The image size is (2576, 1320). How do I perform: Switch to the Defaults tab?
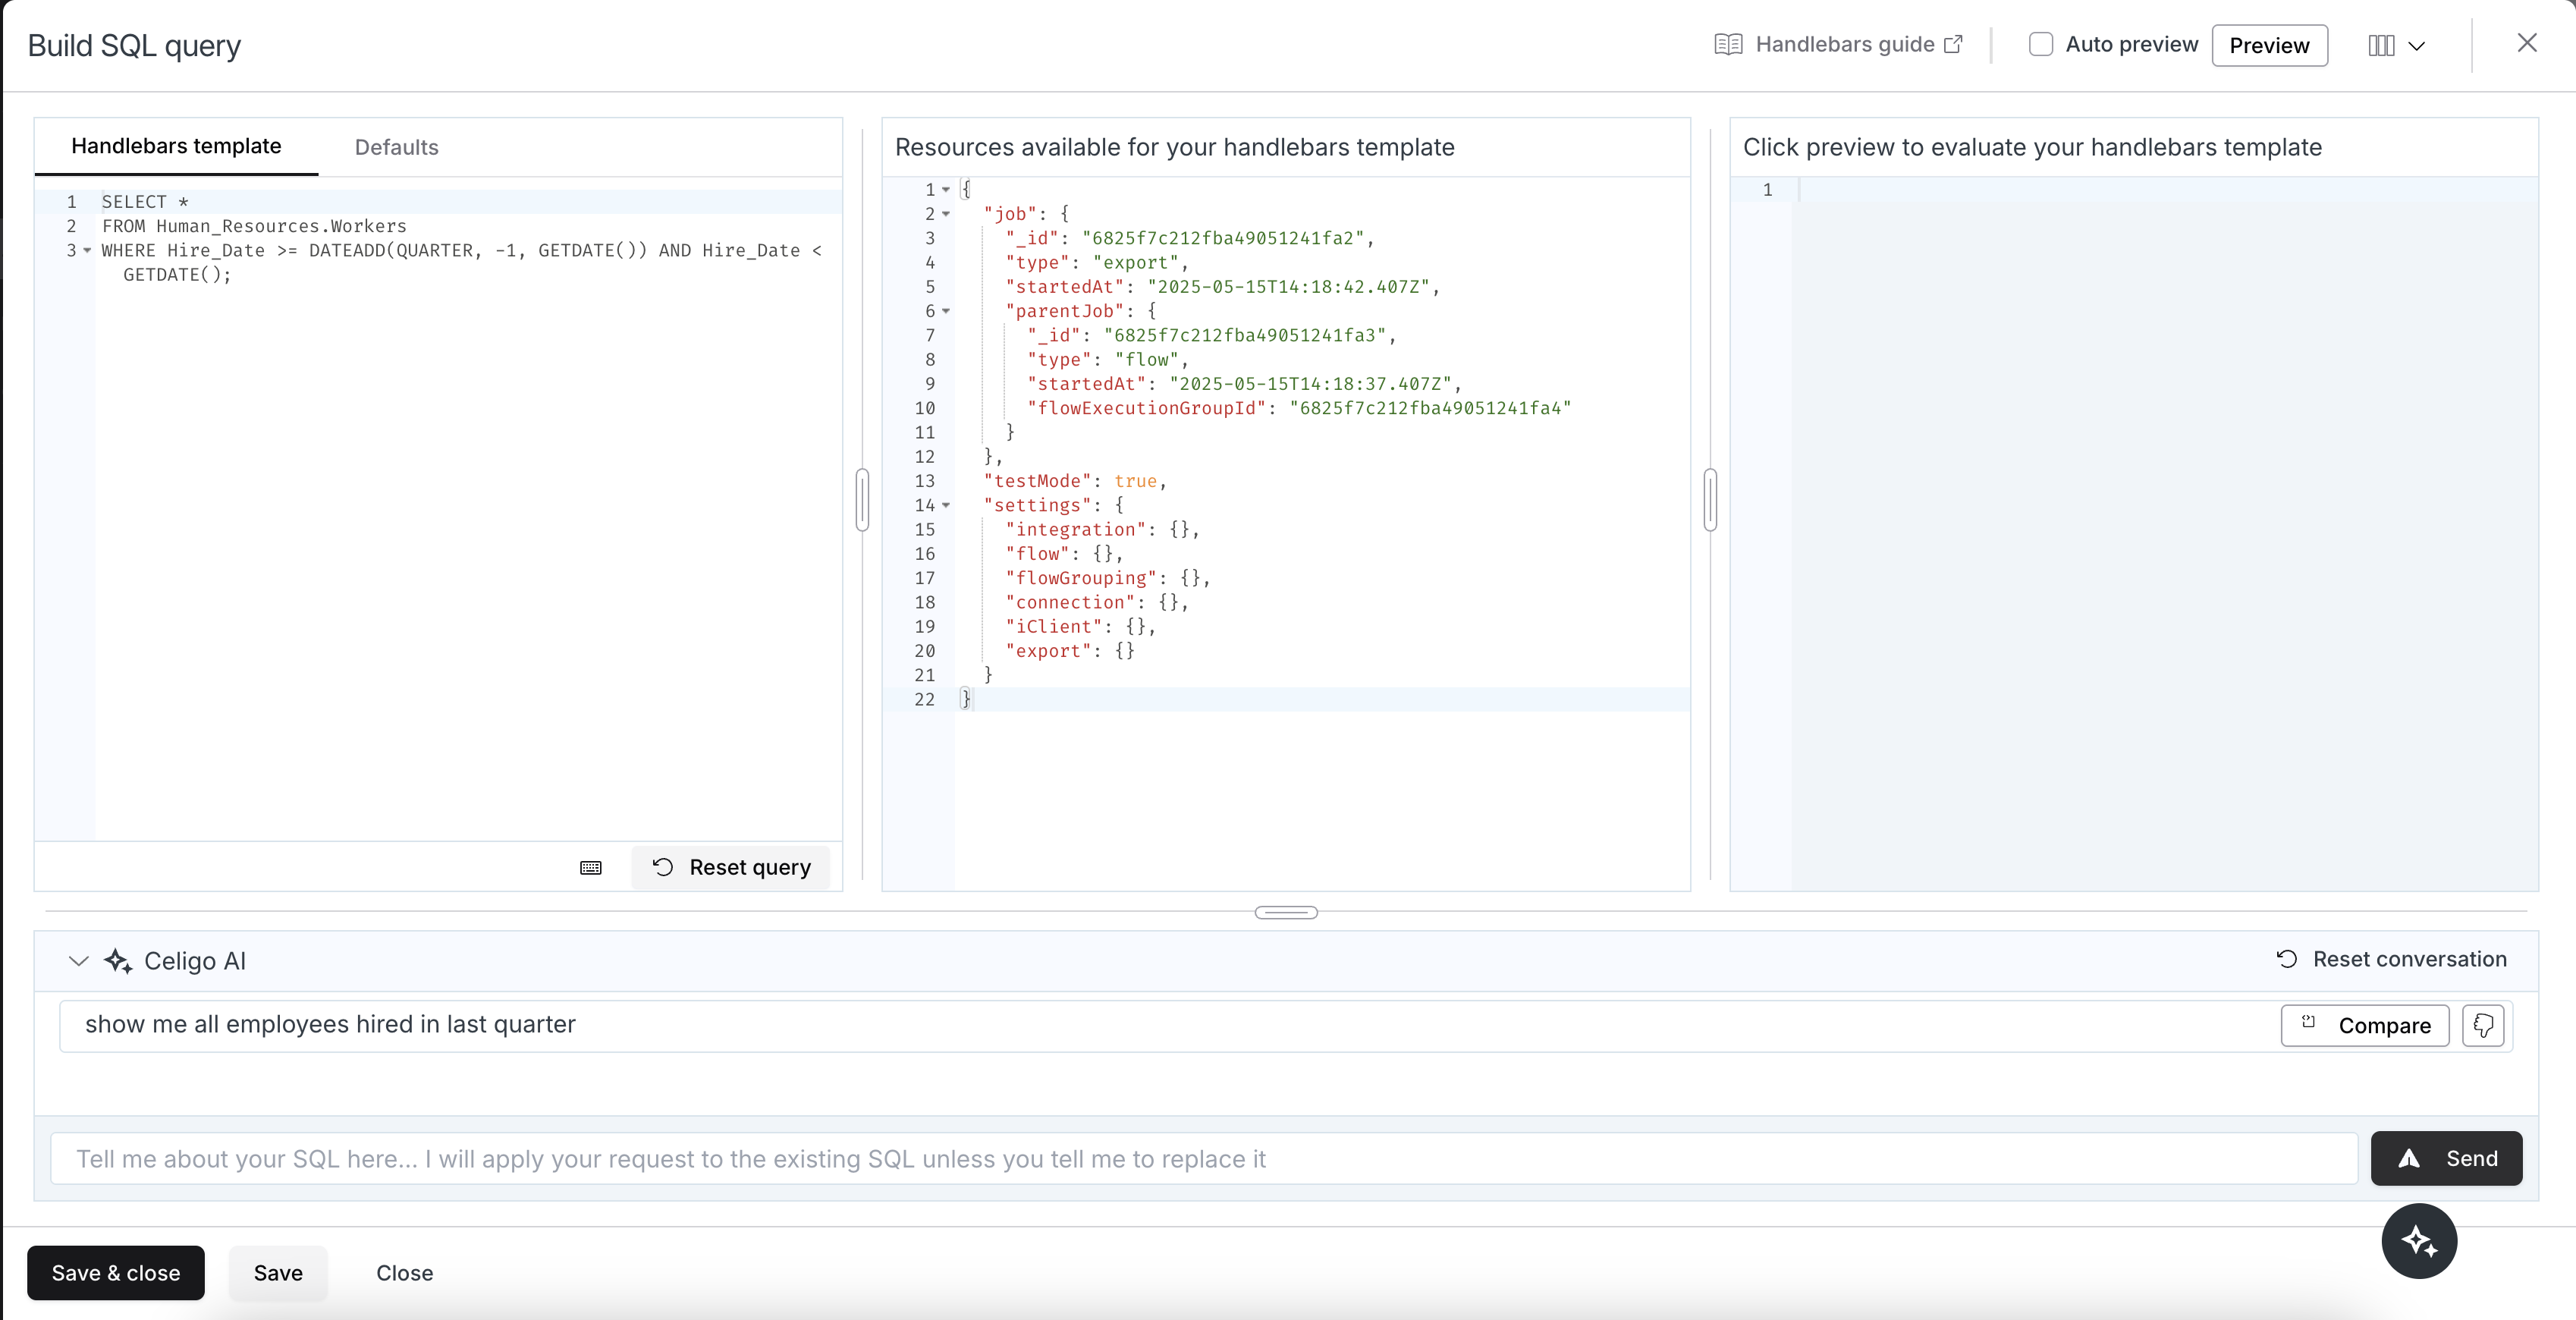coord(397,147)
